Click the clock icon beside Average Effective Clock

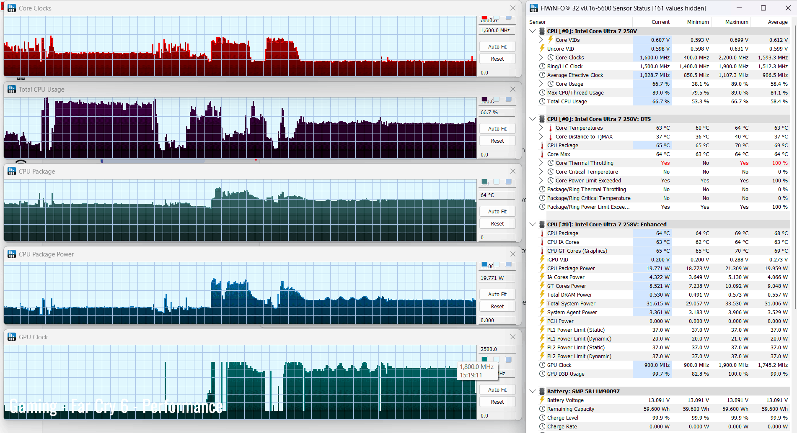point(542,75)
